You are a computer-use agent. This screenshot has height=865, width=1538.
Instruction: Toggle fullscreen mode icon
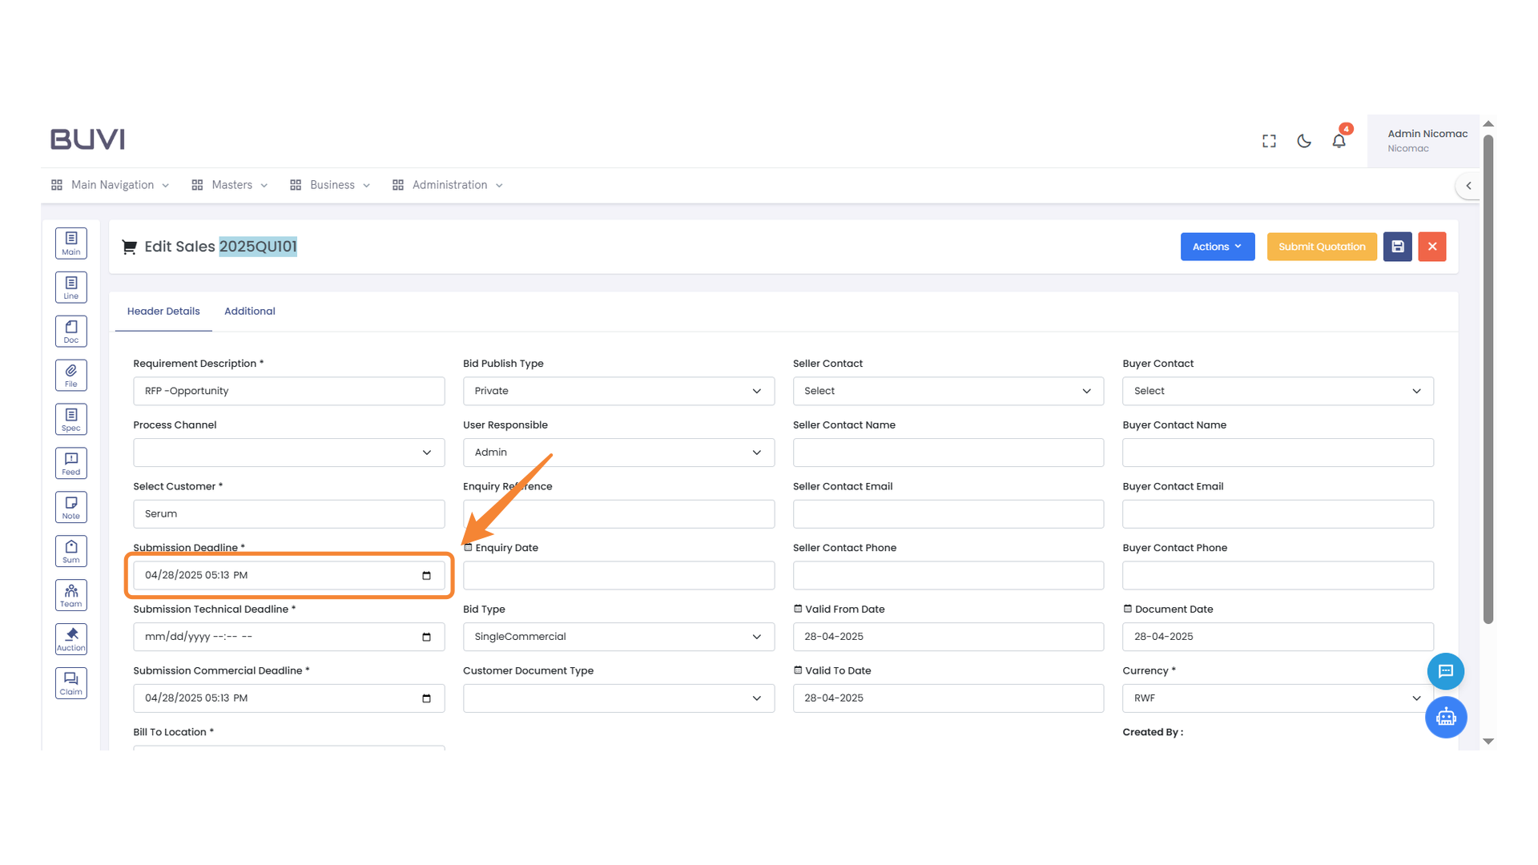1269,141
